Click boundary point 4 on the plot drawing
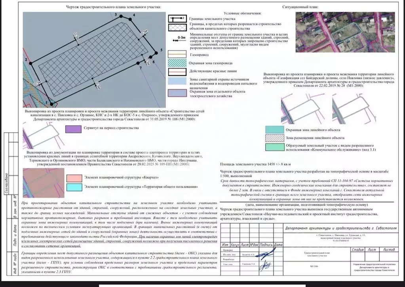Viewport: 405px width, 287px height. [130, 19]
